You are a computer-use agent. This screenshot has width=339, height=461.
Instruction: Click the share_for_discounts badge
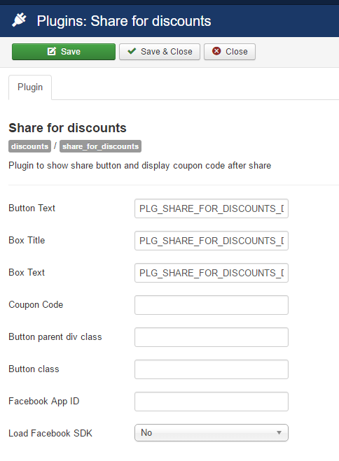(100, 146)
